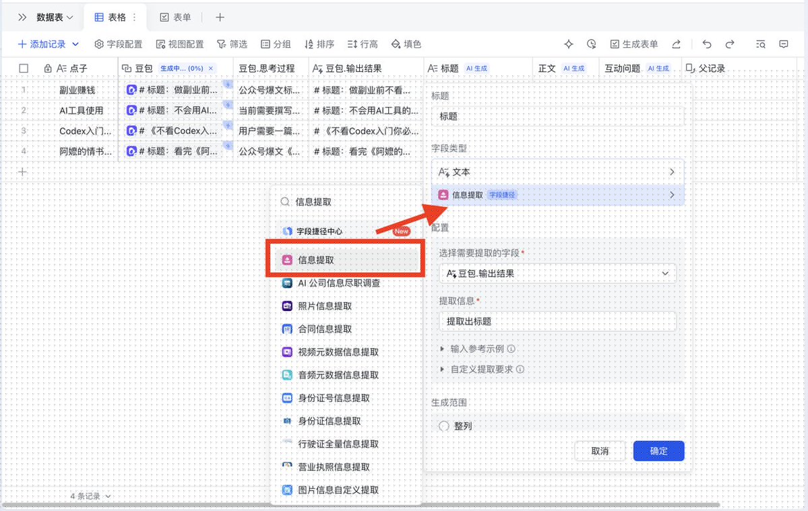The image size is (808, 511).
Task: Undo the last action
Action: click(x=707, y=44)
